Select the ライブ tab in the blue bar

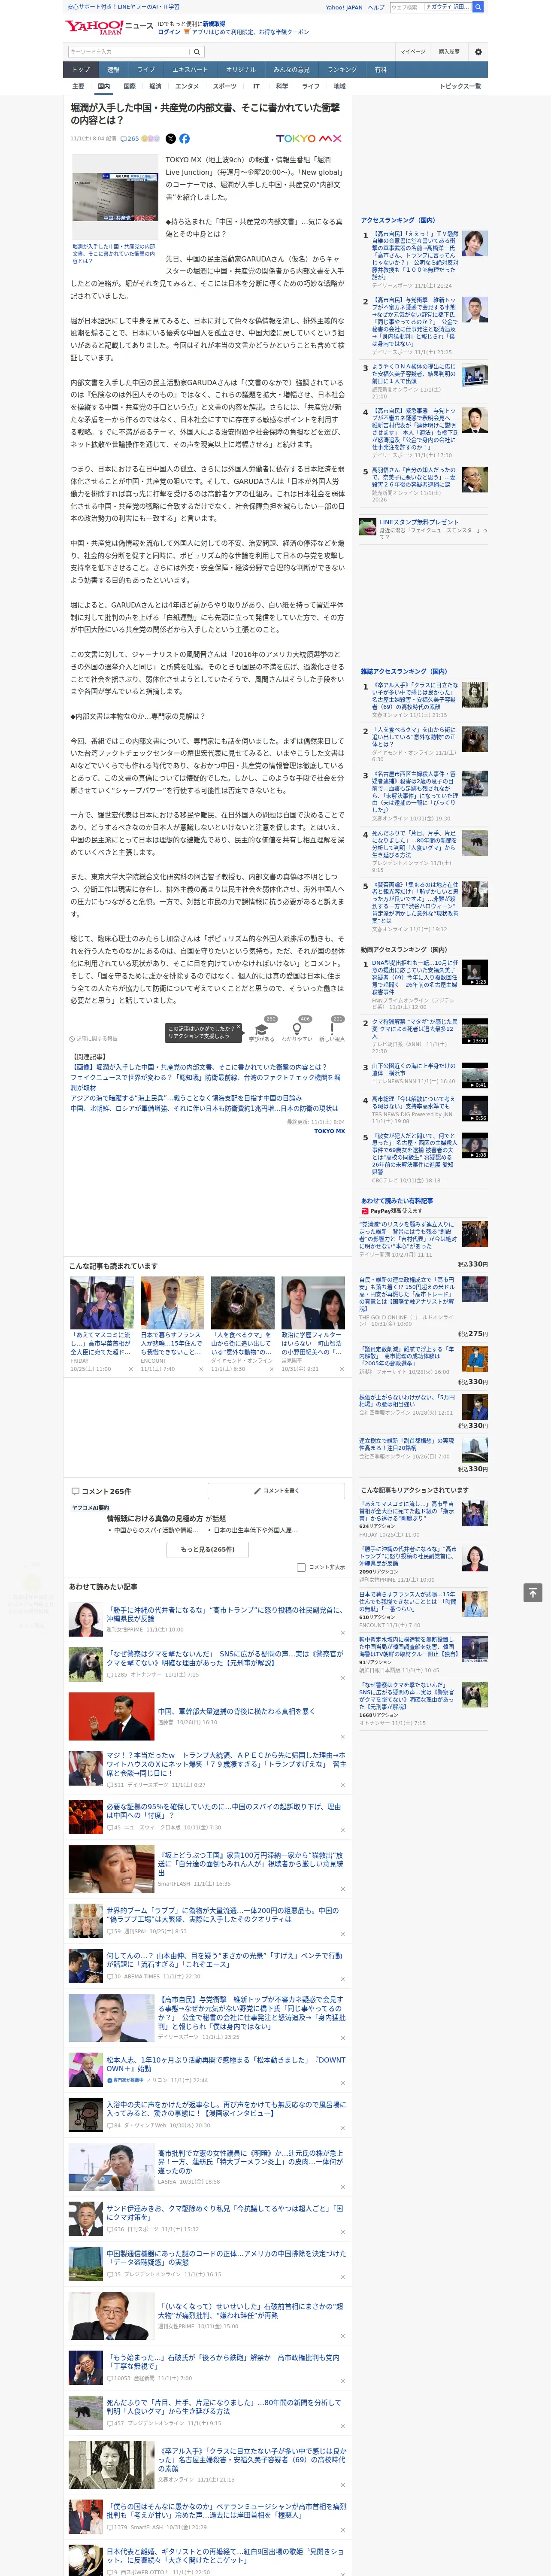(146, 70)
